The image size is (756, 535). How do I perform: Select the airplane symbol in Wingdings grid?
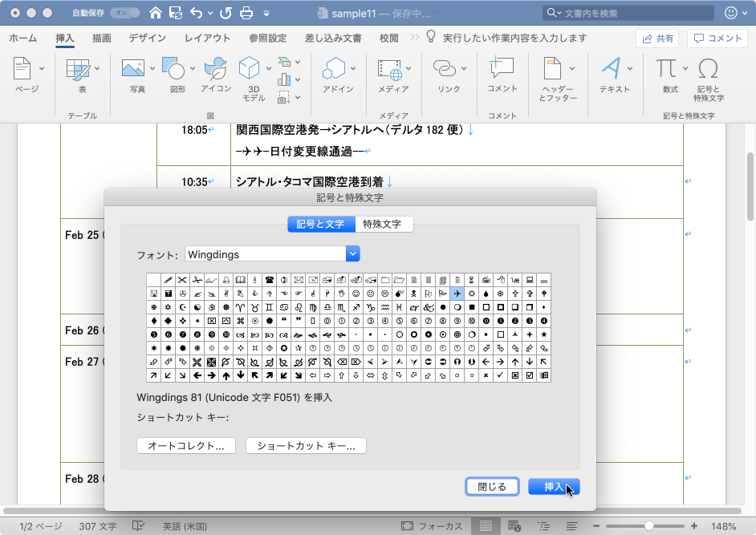(456, 293)
